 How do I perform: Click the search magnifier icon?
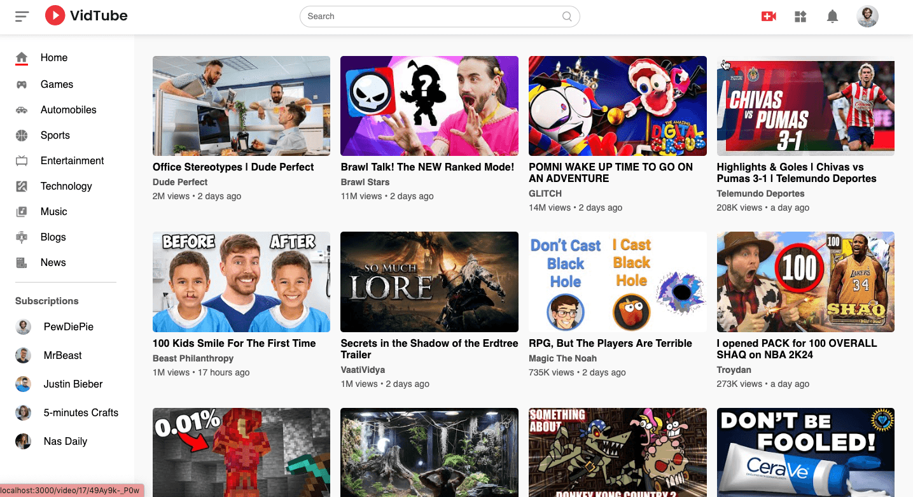[566, 17]
